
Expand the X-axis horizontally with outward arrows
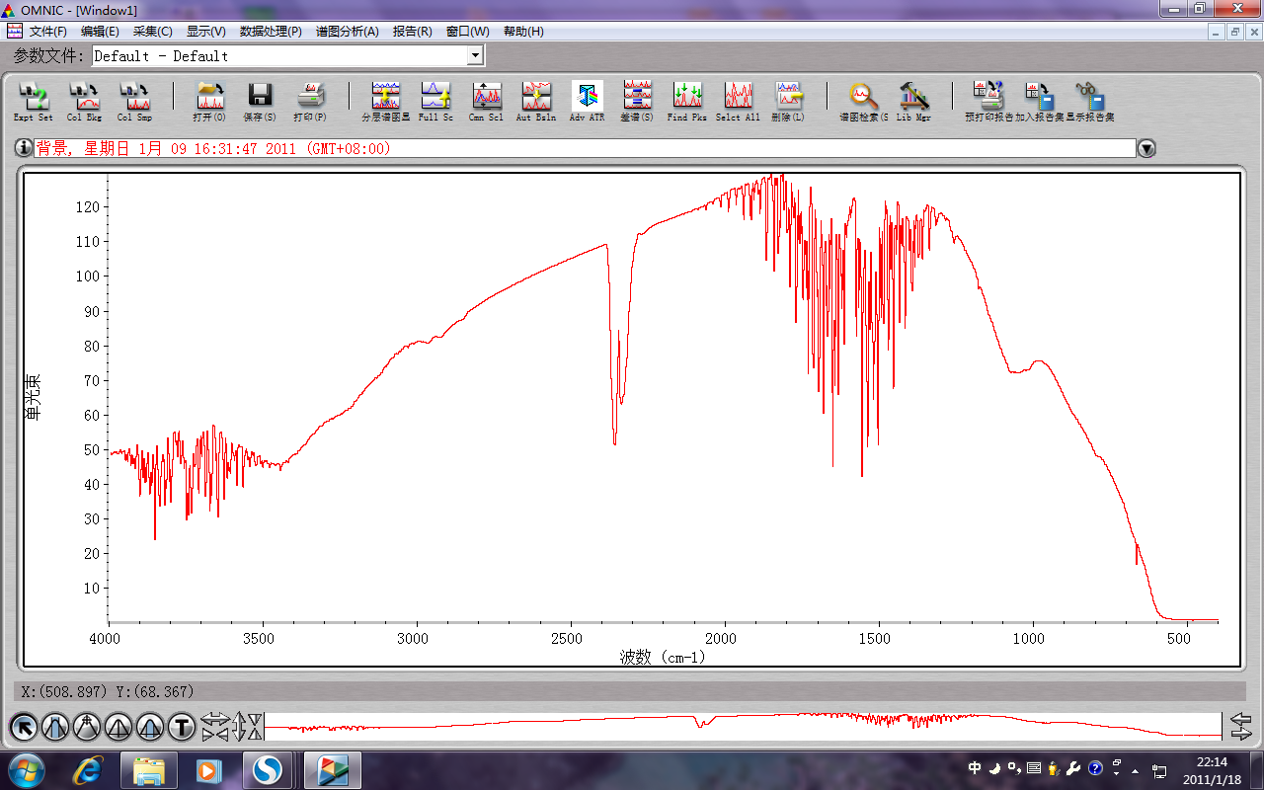(x=214, y=721)
